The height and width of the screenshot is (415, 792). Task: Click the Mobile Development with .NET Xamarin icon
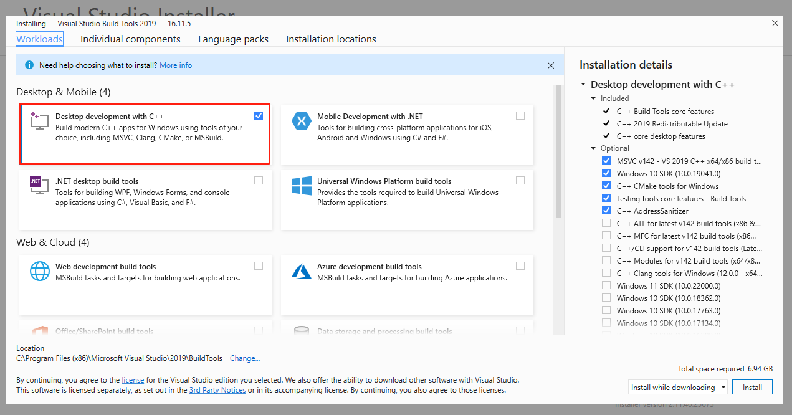point(302,121)
